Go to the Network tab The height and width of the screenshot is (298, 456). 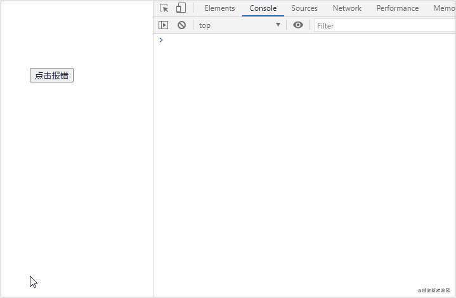(x=347, y=8)
